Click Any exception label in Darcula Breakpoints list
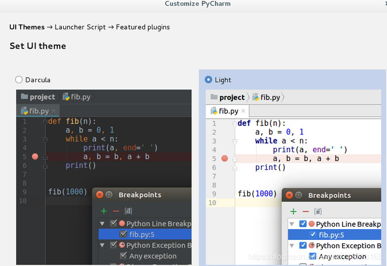 (153, 256)
